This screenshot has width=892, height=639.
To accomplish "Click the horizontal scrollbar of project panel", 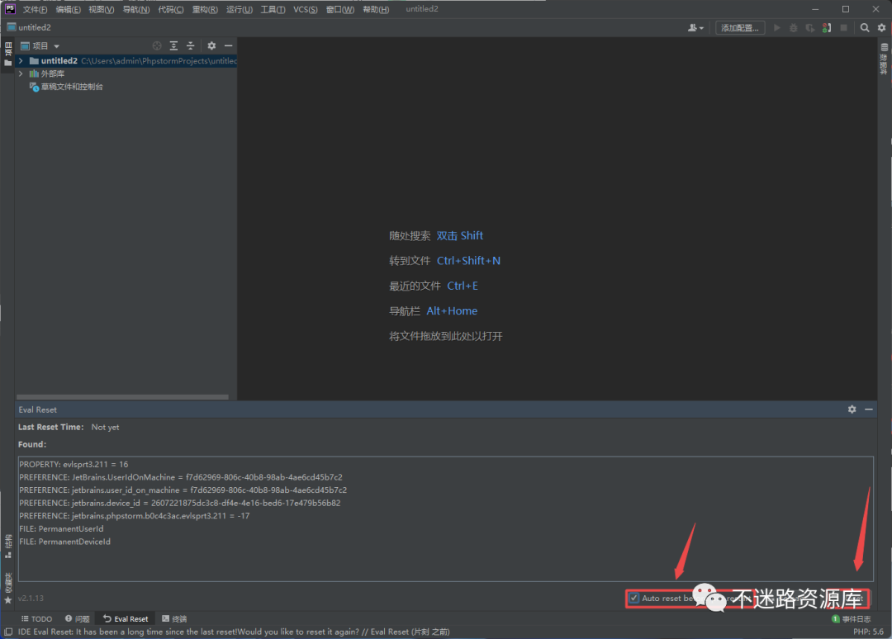I will (122, 397).
